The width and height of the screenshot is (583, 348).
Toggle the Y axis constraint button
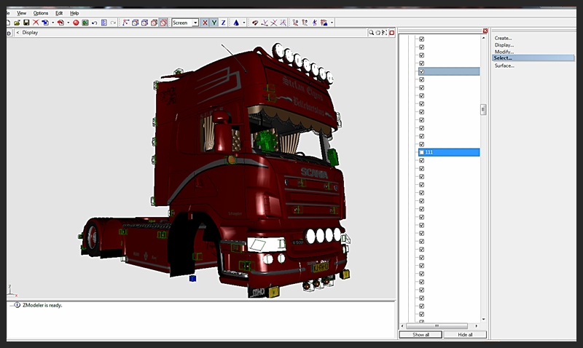point(214,23)
